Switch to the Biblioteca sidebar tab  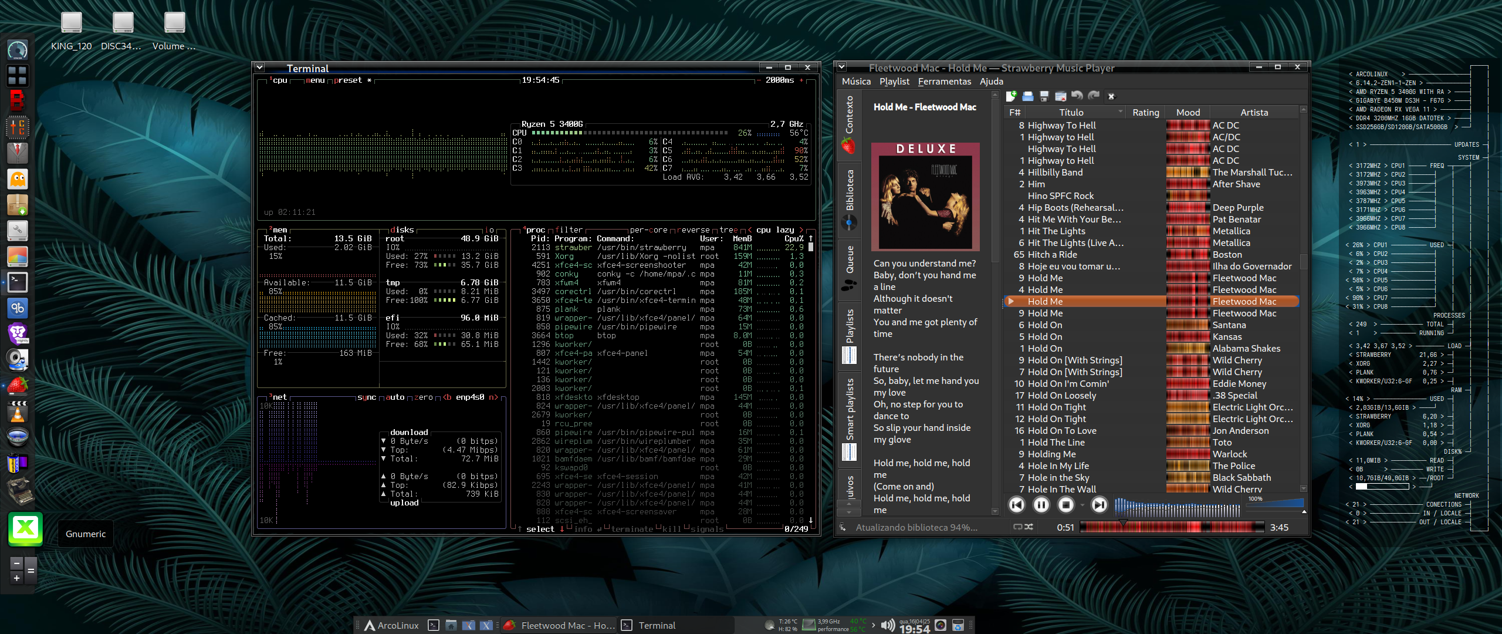tap(849, 200)
